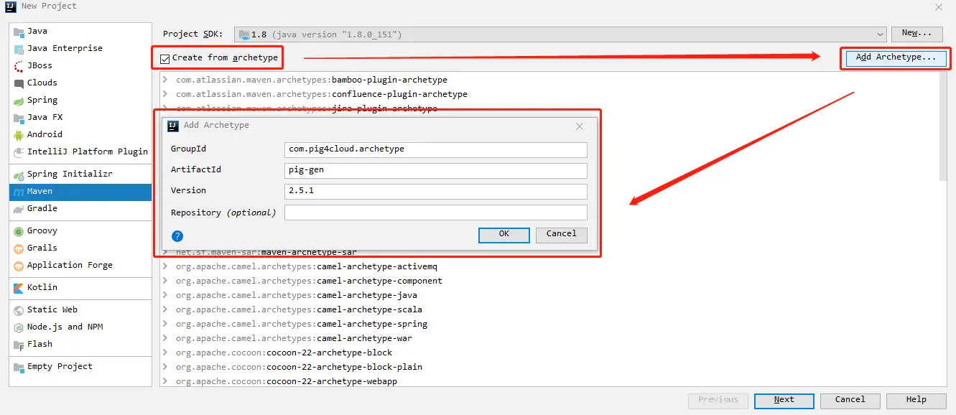Expand the camel-archetype-activemq entry
956x415 pixels.
click(x=166, y=266)
